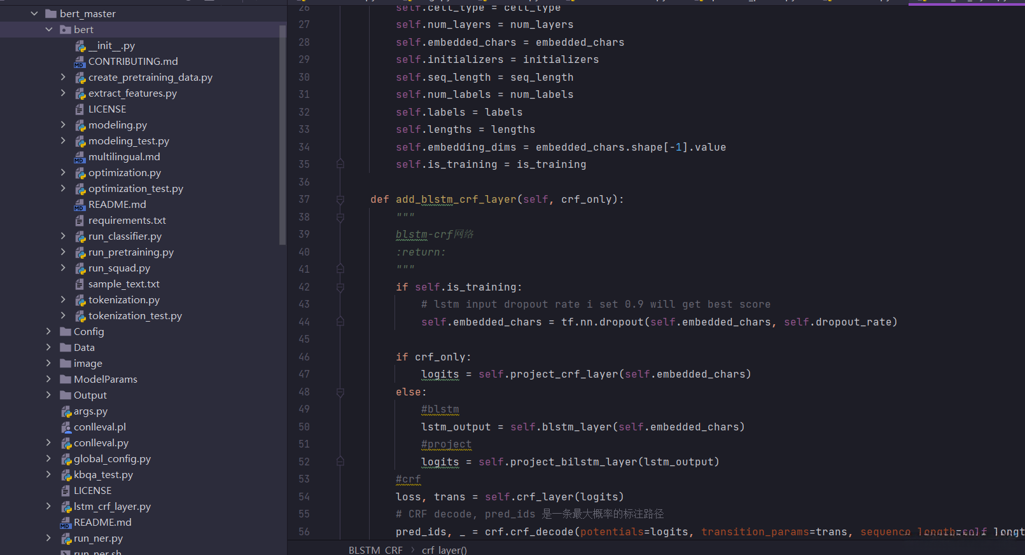Click the fold end marker on line 44

[x=340, y=322]
